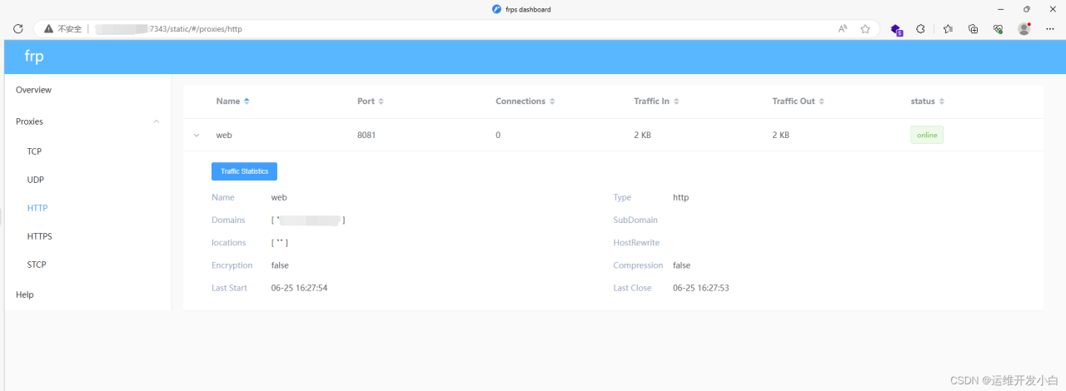This screenshot has width=1066, height=391.
Task: Open the browser settings ellipsis menu
Action: (1049, 28)
